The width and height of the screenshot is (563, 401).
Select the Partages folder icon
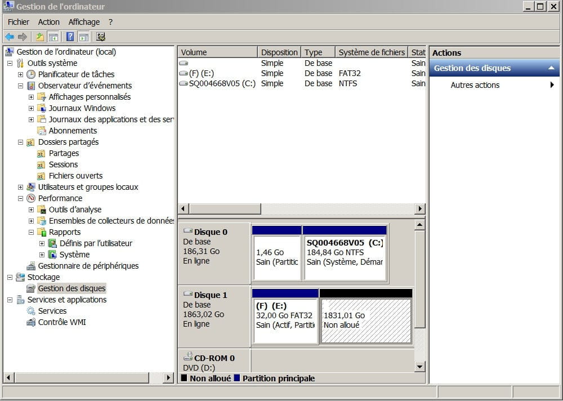pyautogui.click(x=42, y=153)
